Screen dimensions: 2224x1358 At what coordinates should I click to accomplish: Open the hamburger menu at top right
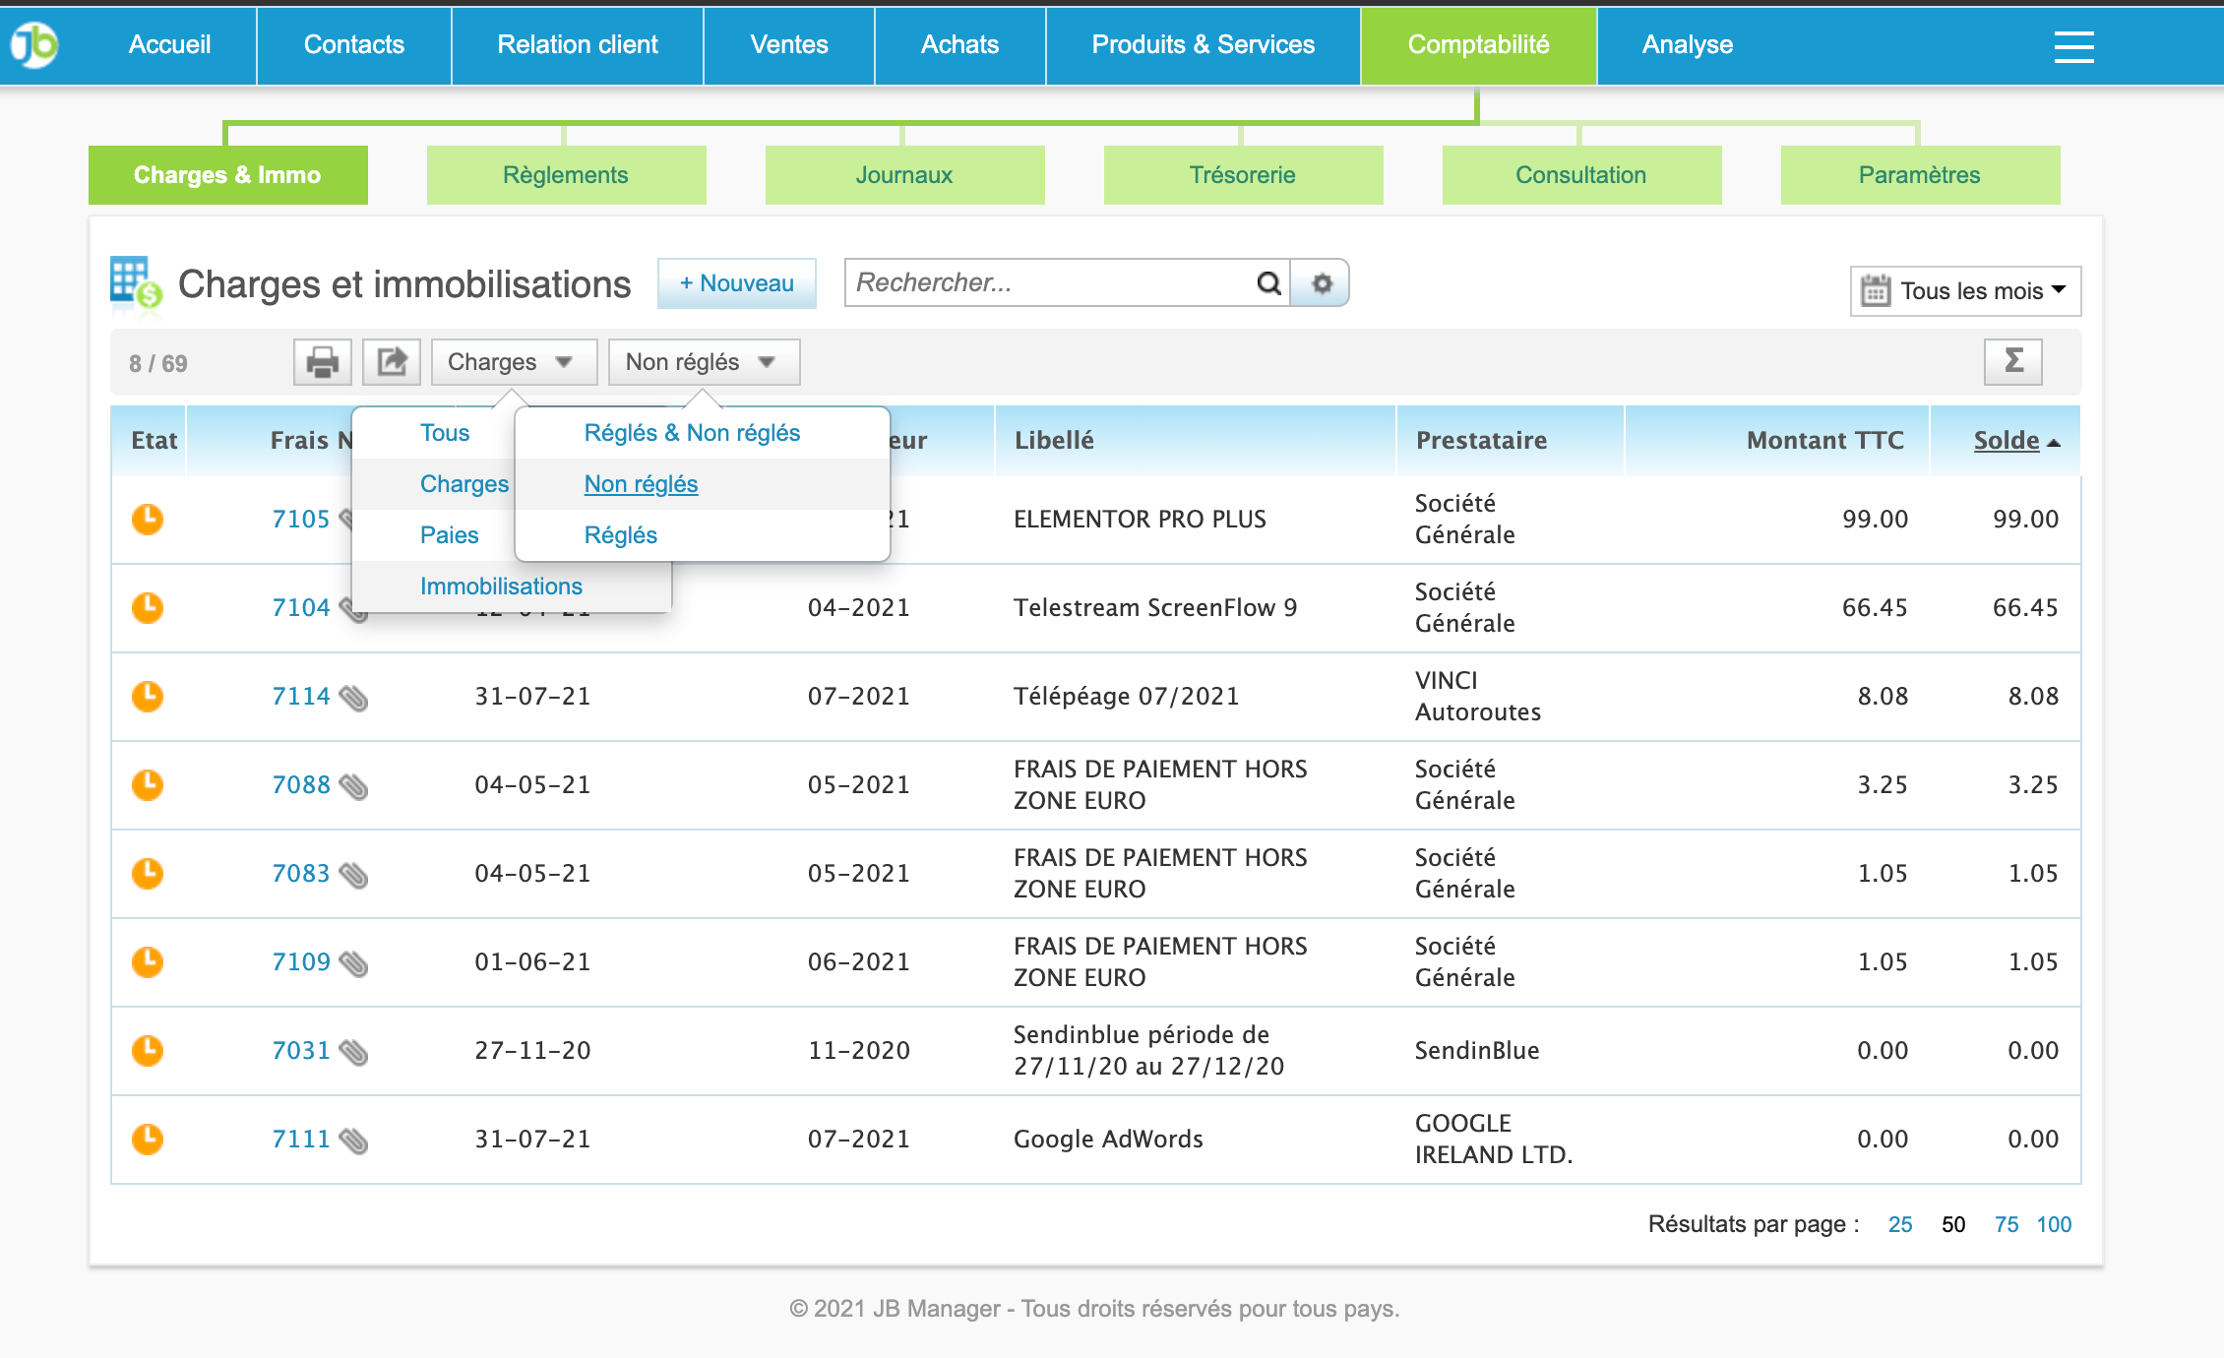point(2073,46)
